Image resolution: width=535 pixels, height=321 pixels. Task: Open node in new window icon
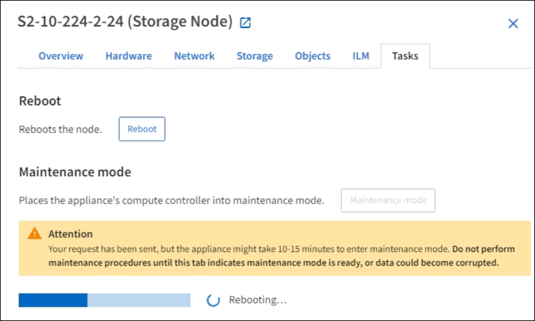tap(245, 23)
